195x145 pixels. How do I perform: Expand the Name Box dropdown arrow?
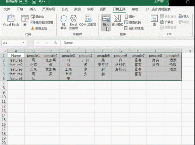pyautogui.click(x=23, y=42)
